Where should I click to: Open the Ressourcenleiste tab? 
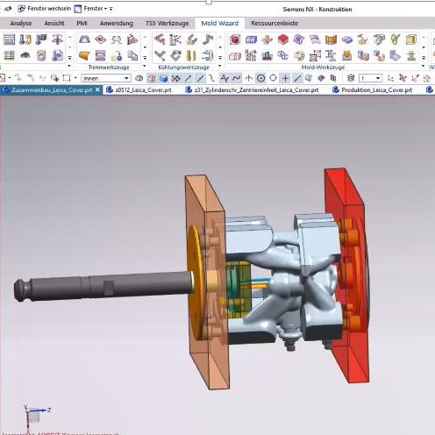point(275,23)
